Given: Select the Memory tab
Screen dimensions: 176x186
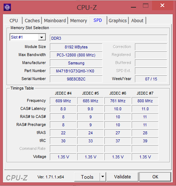Looking at the screenshot, I should tap(79, 20).
